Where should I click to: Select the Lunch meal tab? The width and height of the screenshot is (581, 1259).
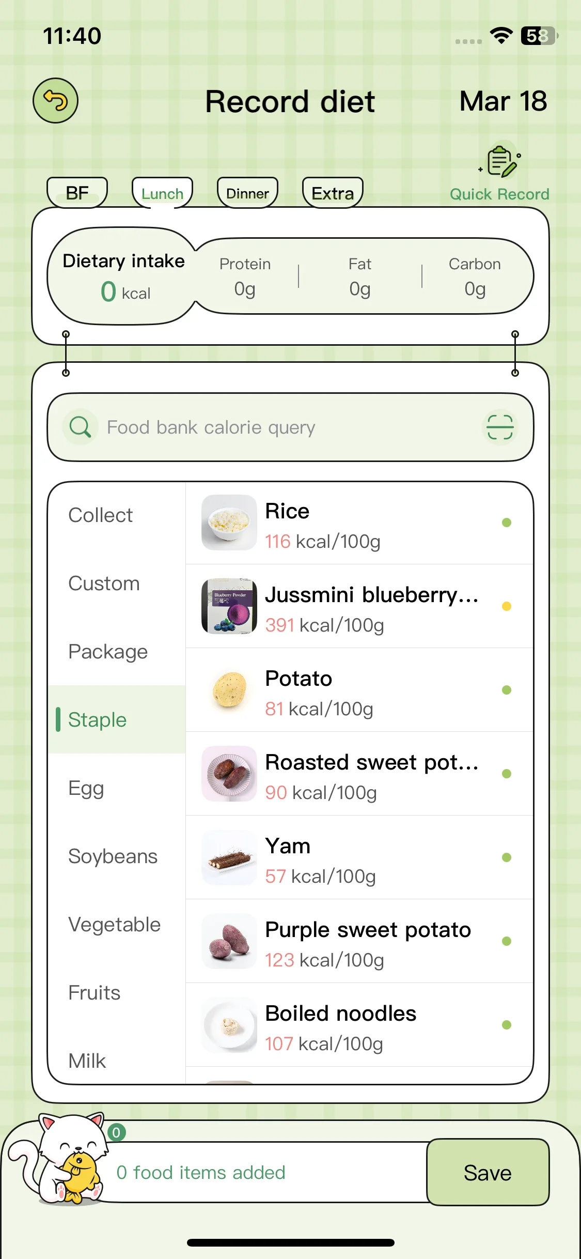coord(162,193)
